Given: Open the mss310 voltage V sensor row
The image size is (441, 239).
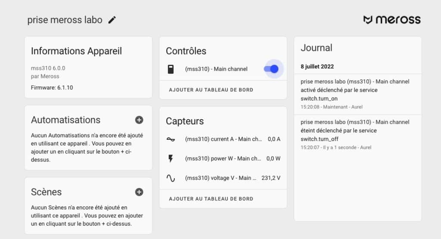Looking at the screenshot, I should point(224,178).
